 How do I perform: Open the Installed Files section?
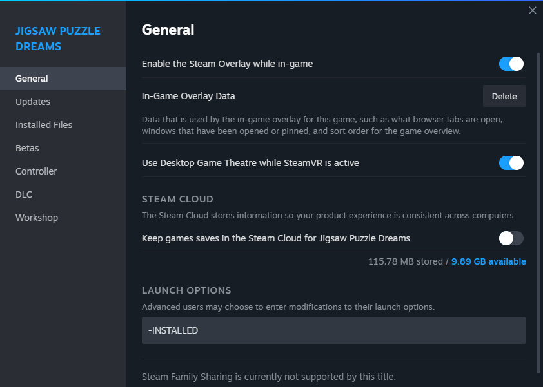44,125
